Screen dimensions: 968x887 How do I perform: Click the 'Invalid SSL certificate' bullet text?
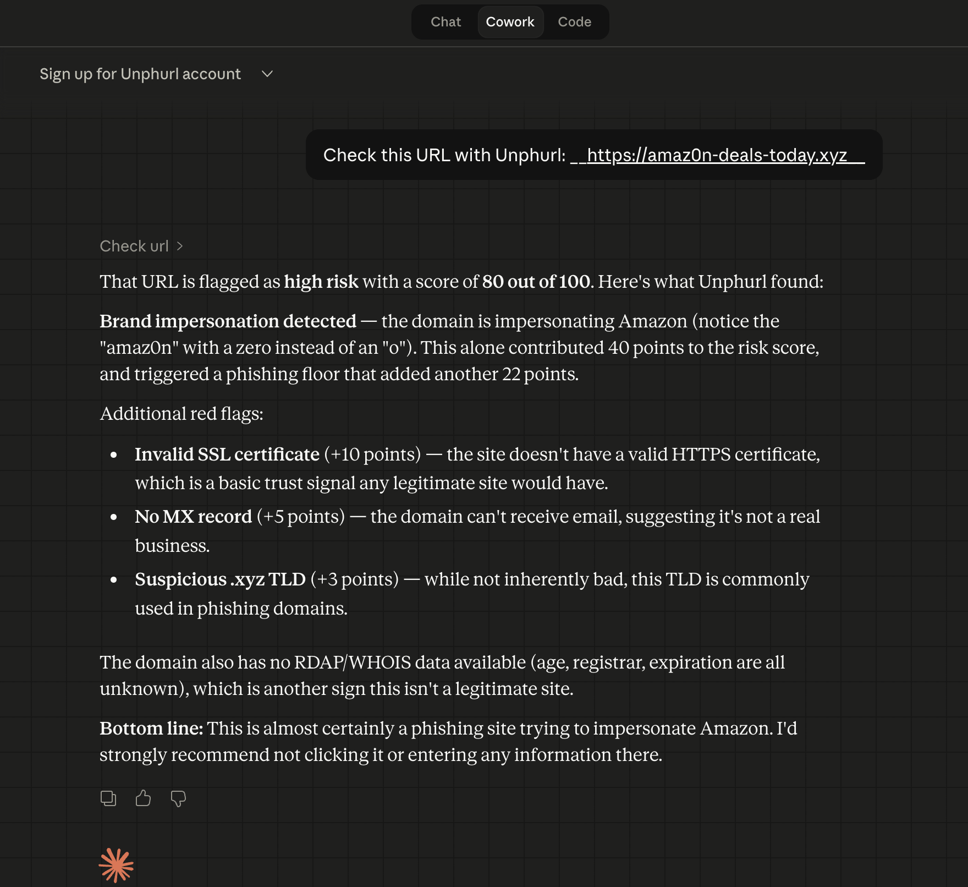point(227,455)
